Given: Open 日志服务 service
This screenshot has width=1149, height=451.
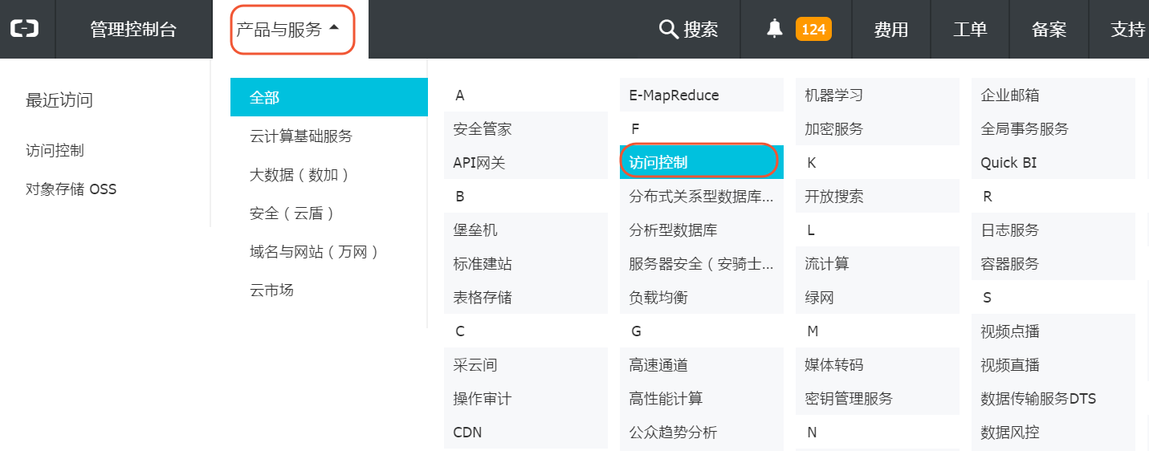Looking at the screenshot, I should tap(1053, 230).
